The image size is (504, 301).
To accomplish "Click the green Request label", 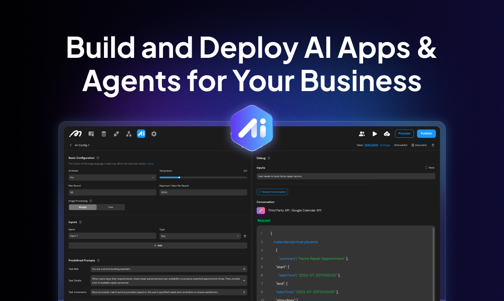I will point(264,221).
